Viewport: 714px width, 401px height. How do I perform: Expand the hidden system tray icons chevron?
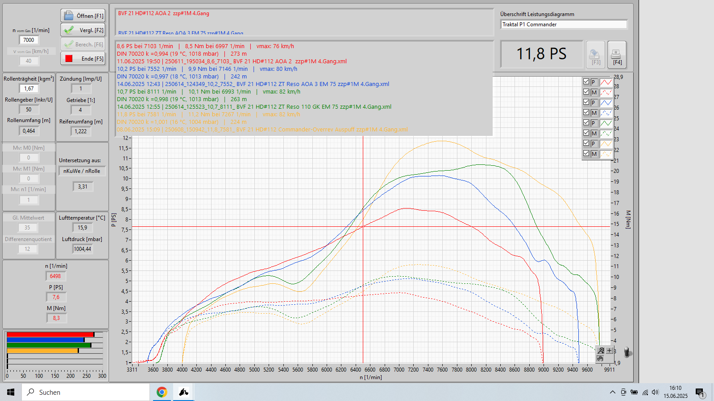612,392
